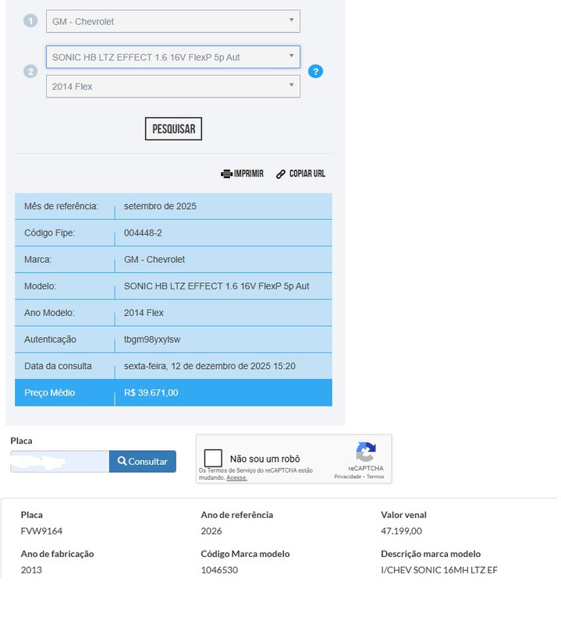This screenshot has height=624, width=561.
Task: Open the 2014 Flex year dropdown
Action: (x=173, y=87)
